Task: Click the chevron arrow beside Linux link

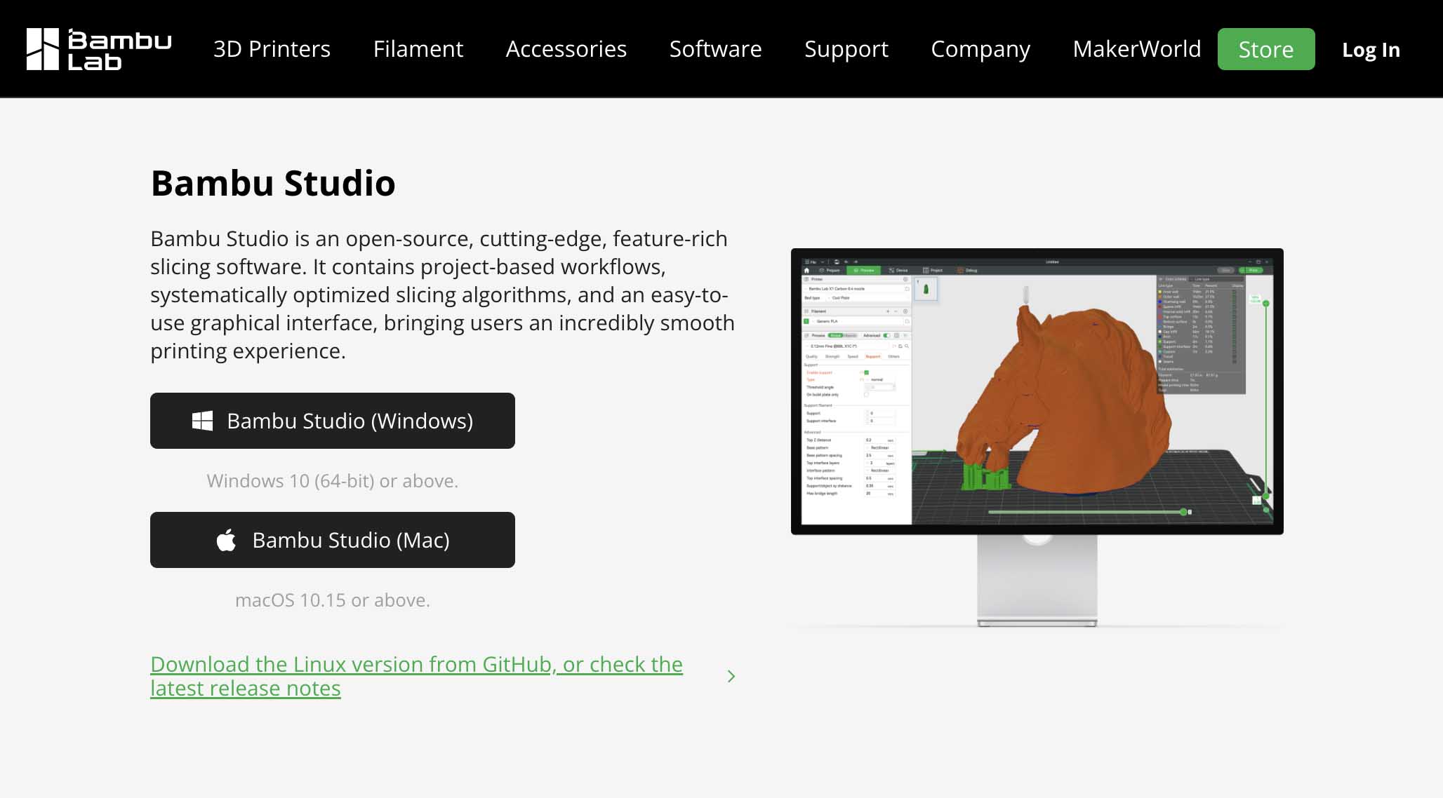Action: [731, 676]
